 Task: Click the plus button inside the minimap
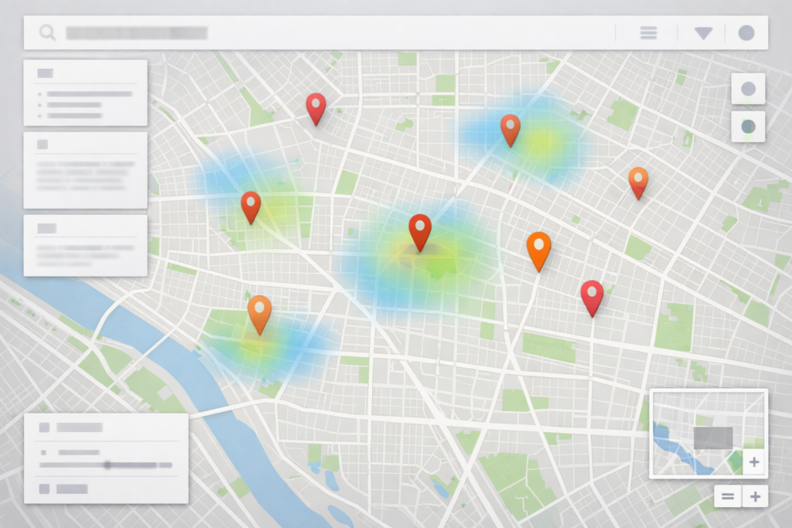click(x=754, y=462)
